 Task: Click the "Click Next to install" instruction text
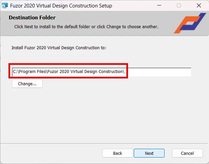[86, 27]
